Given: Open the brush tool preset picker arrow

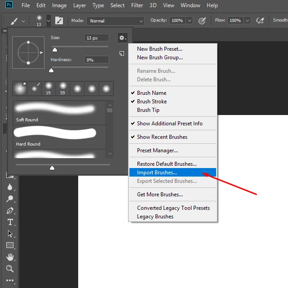Looking at the screenshot, I should click(23, 21).
